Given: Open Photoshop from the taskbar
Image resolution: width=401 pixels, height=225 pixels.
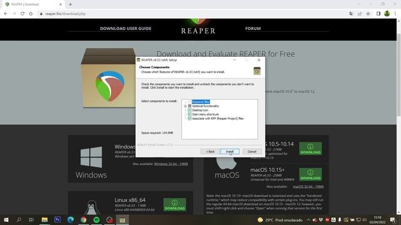Looking at the screenshot, I should coord(58,219).
